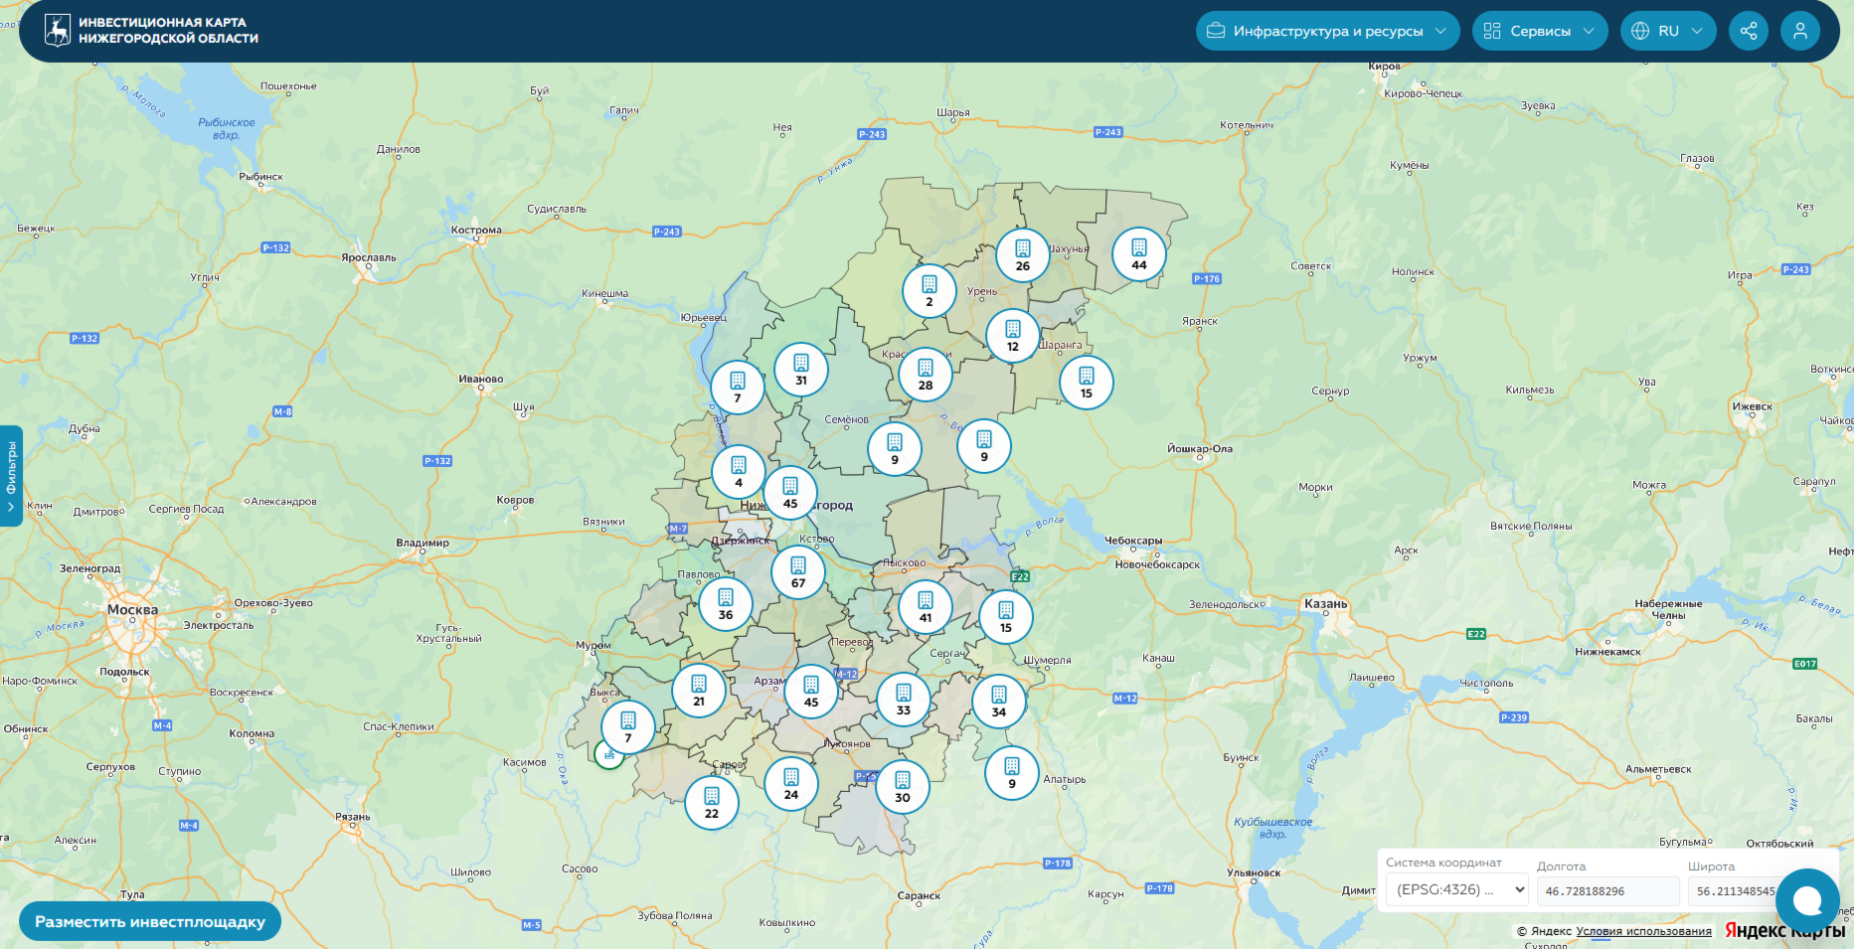Open the cluster marker numbered 30
The image size is (1854, 949).
click(x=903, y=787)
